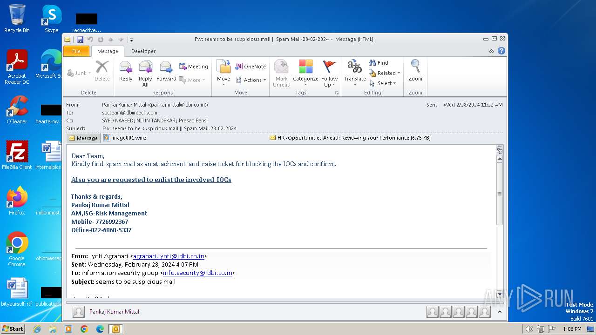Switch to the Developer ribbon tab
The height and width of the screenshot is (335, 596).
pos(143,51)
